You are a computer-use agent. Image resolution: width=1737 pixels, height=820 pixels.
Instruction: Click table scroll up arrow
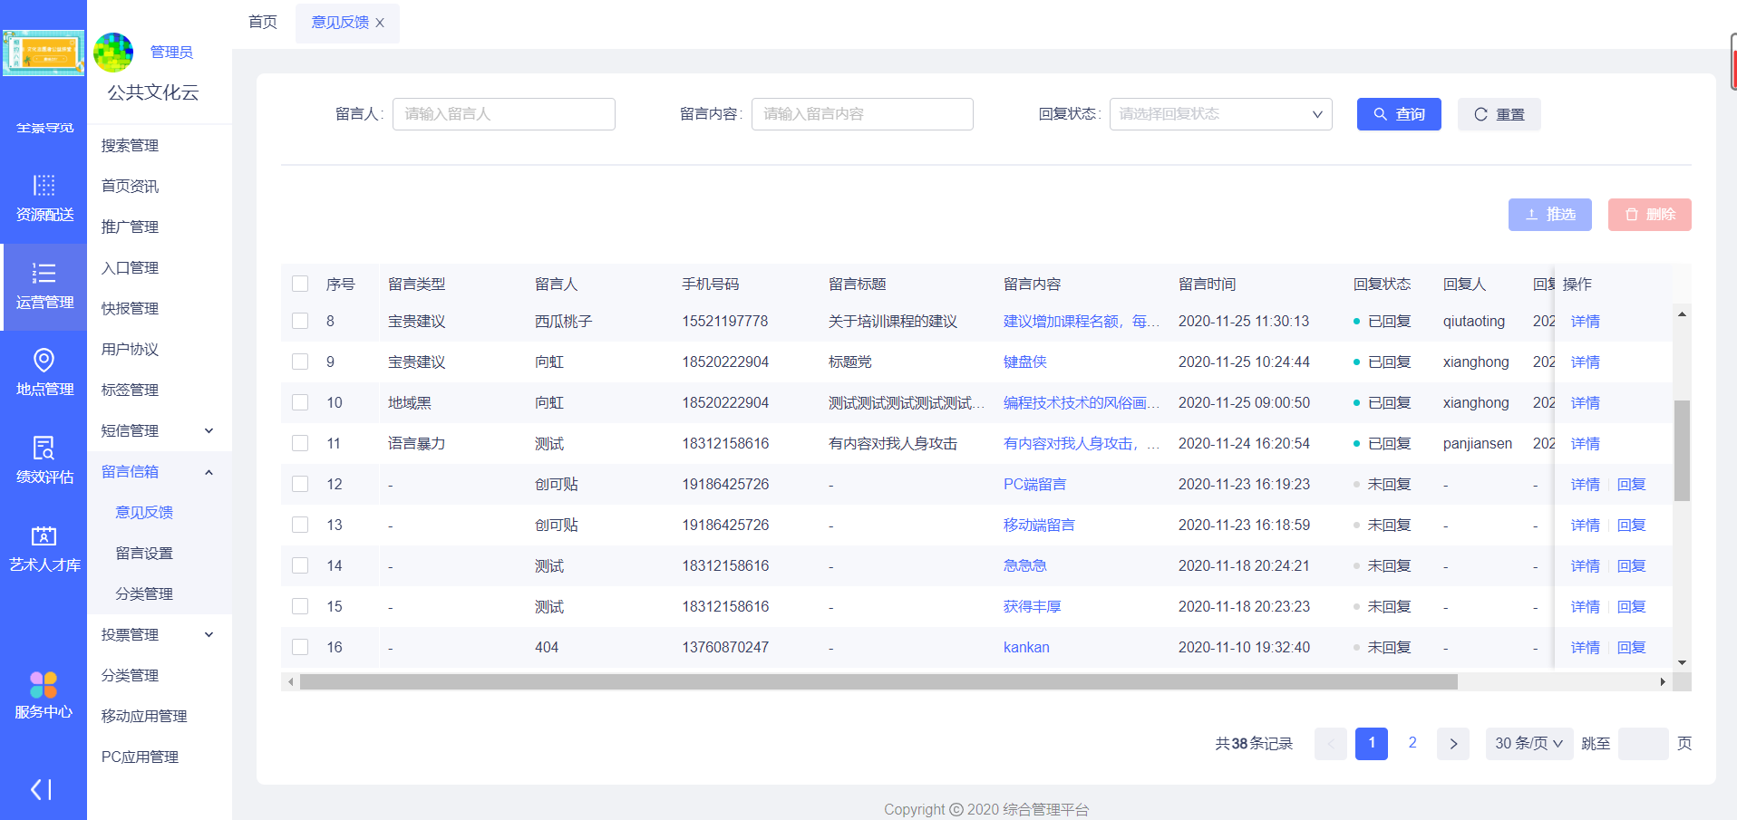point(1682,314)
